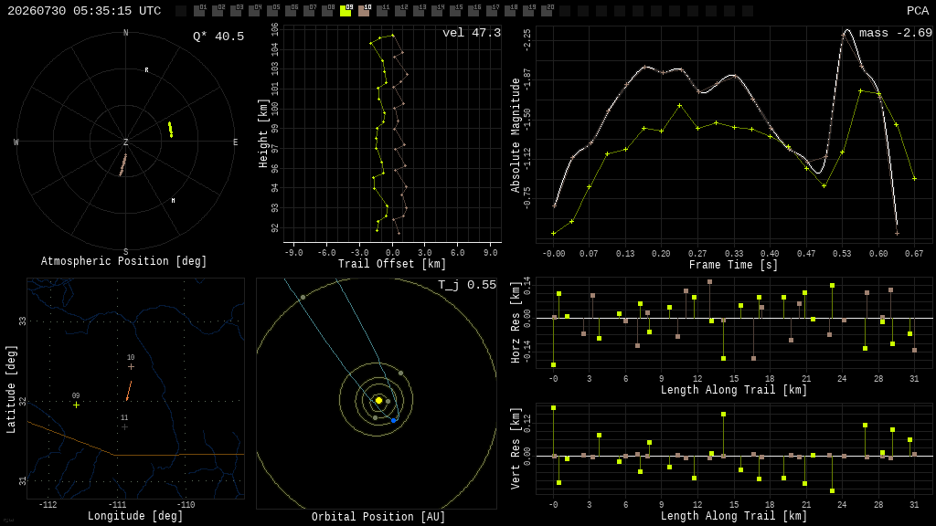Click station 10 marker on map

(x=131, y=367)
